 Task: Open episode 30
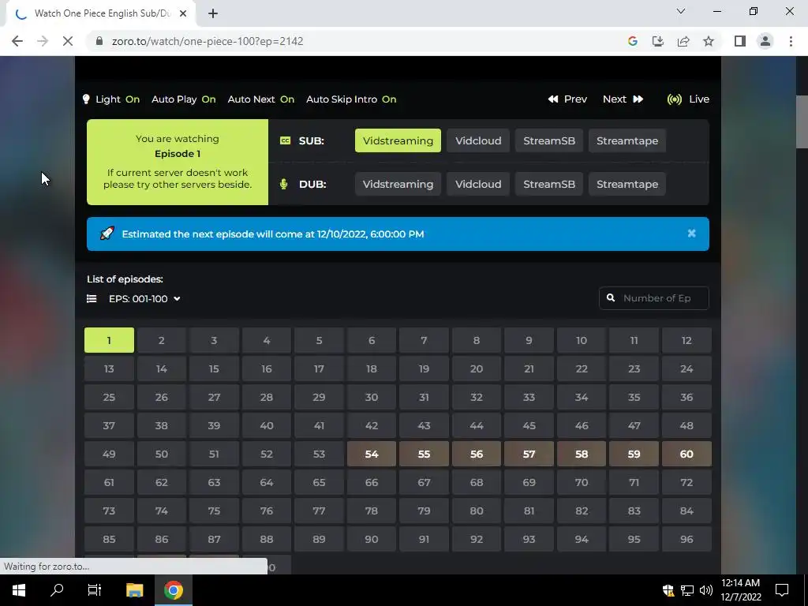(372, 398)
